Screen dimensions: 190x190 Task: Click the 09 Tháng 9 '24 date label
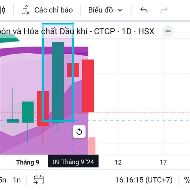(x=73, y=162)
